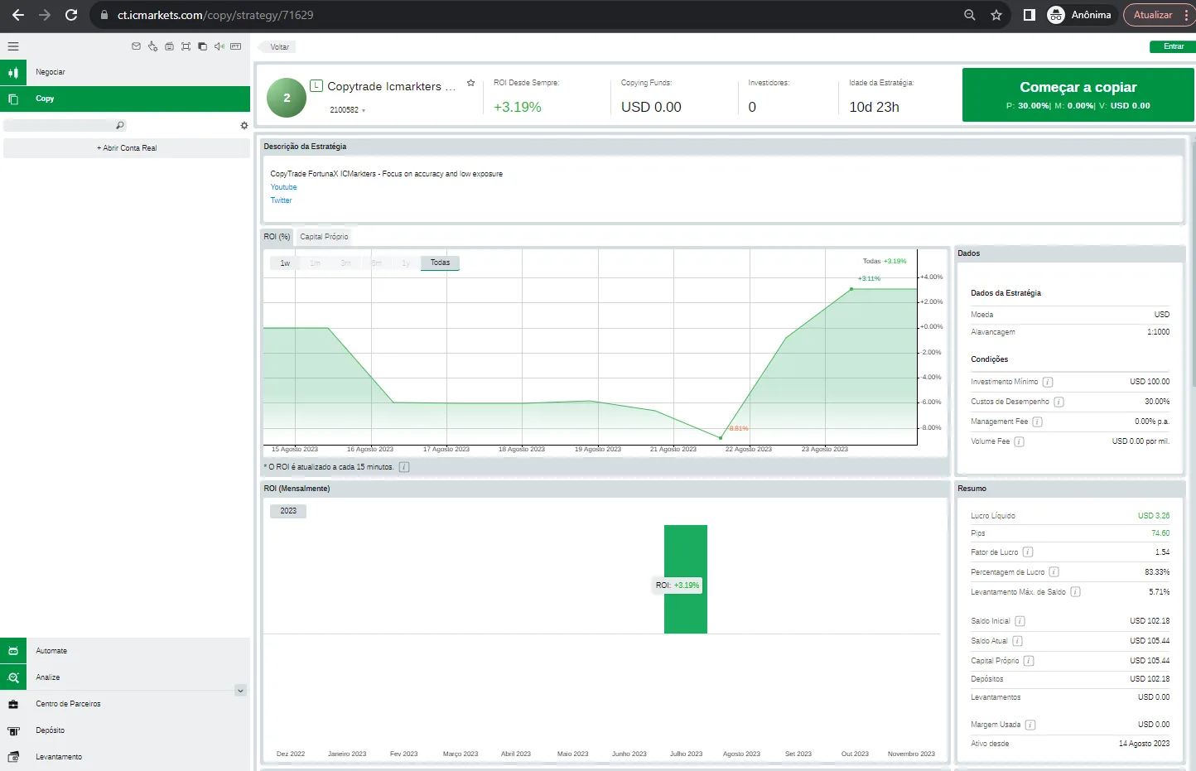
Task: Click the green monthly ROI bar
Action: (686, 580)
